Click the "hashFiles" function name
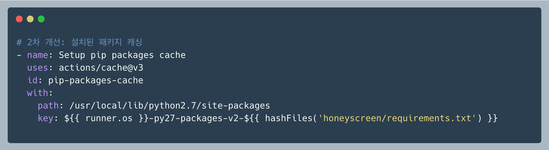 point(289,118)
